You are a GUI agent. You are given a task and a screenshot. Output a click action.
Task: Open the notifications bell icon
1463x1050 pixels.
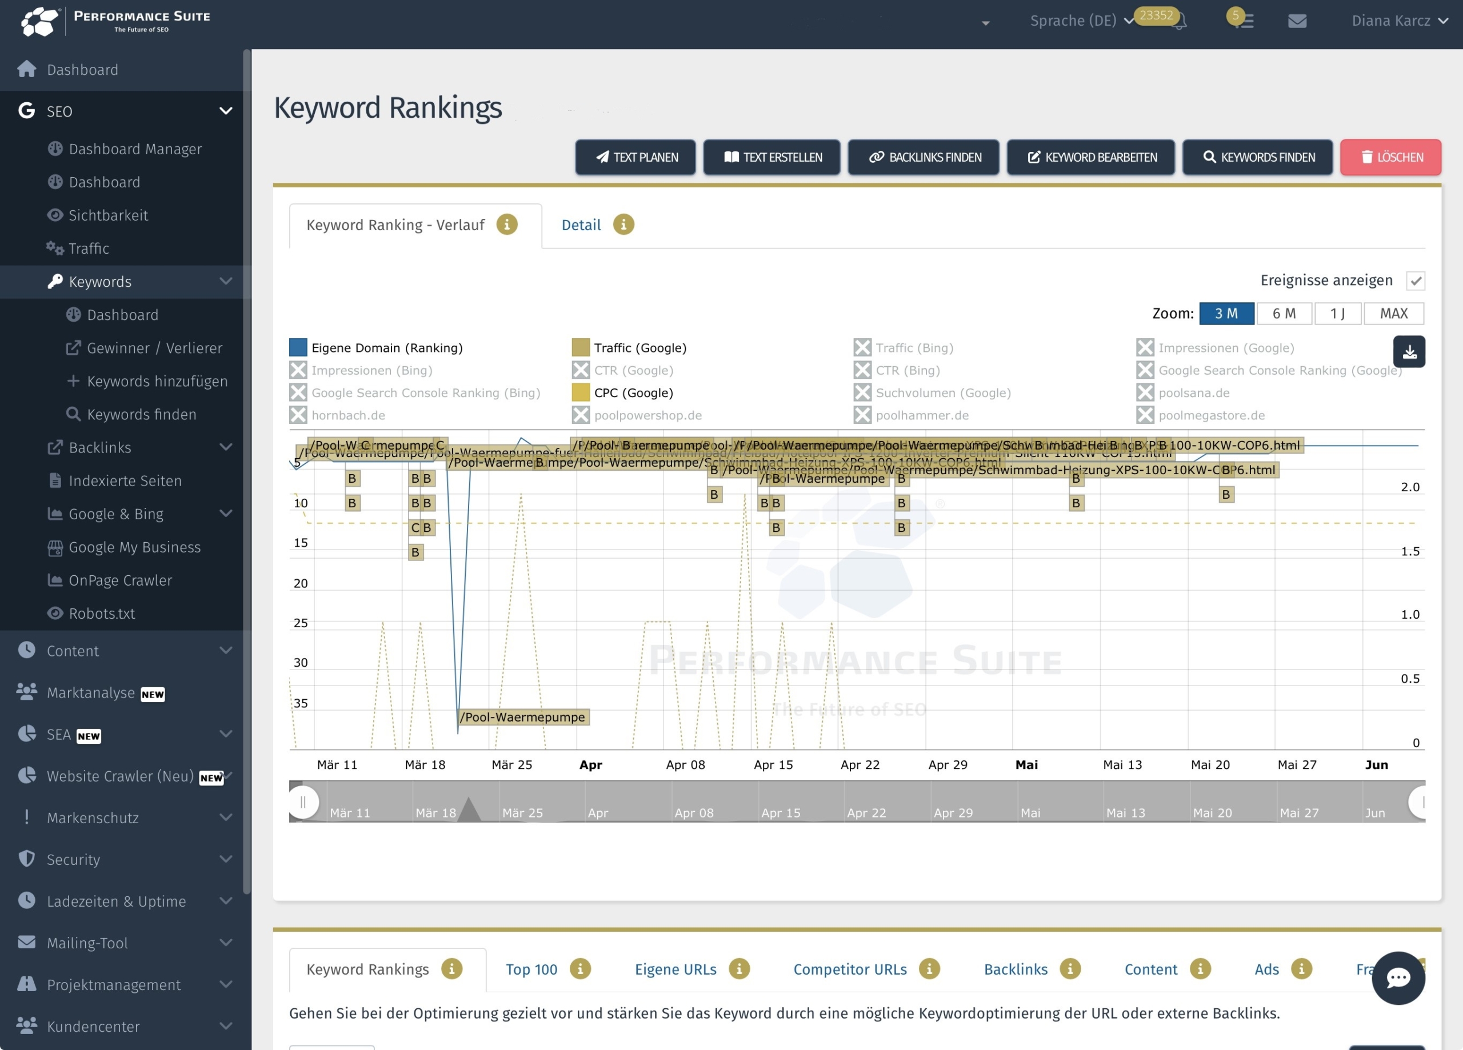1180,21
